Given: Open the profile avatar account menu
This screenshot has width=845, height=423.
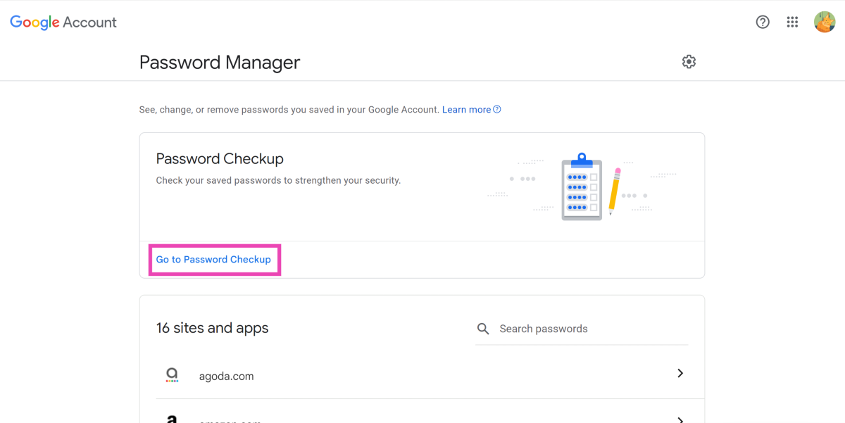Looking at the screenshot, I should click(825, 22).
